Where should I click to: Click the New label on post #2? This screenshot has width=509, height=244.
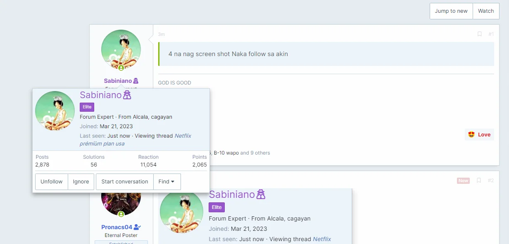[x=463, y=181]
